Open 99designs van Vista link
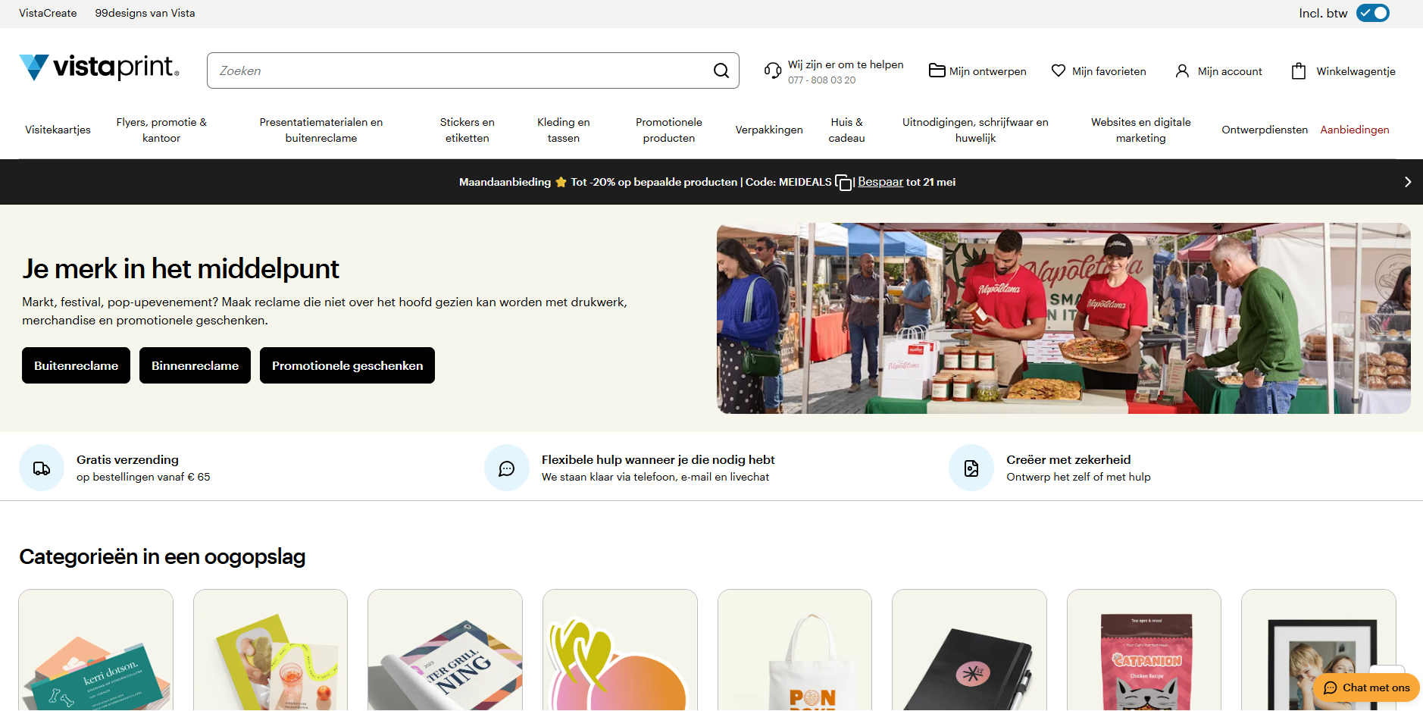The height and width of the screenshot is (711, 1423). click(145, 13)
